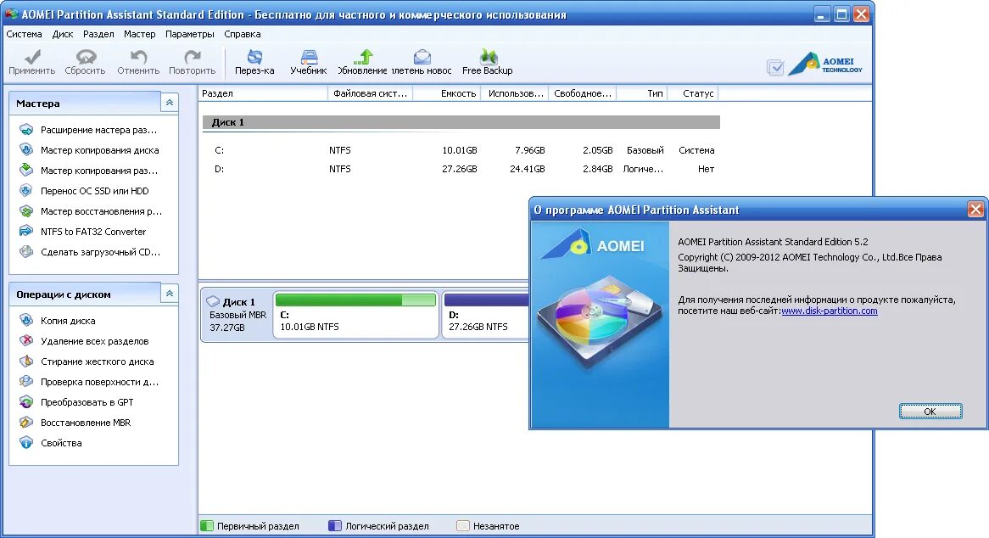Click the Перез-ка (Reload) toolbar icon

click(254, 58)
